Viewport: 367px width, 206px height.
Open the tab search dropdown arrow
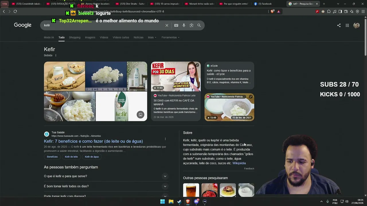click(338, 4)
